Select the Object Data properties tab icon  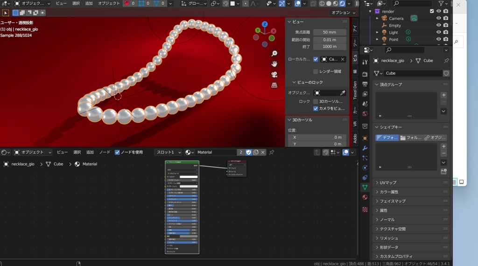(365, 187)
